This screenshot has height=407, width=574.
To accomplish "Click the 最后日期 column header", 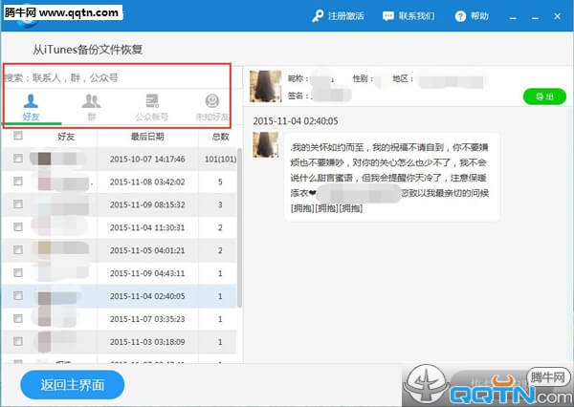I will tap(147, 137).
